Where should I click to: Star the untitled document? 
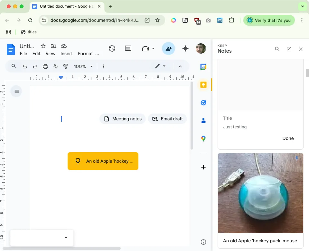pyautogui.click(x=43, y=46)
